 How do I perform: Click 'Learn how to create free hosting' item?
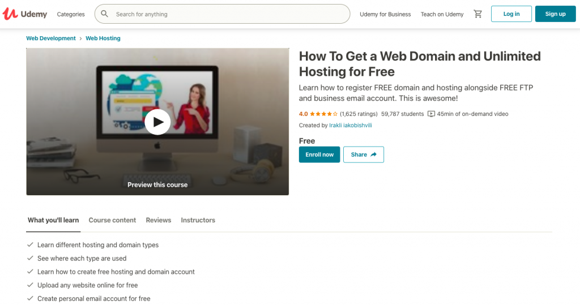tap(116, 272)
